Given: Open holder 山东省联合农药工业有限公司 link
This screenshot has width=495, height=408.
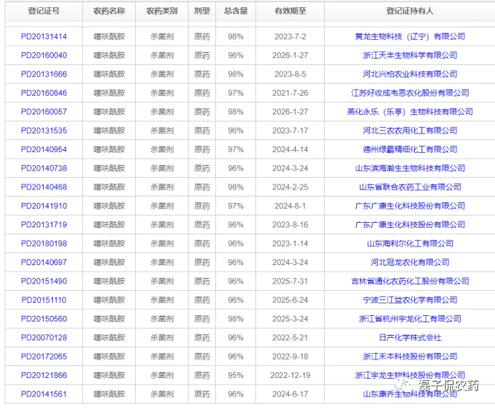Looking at the screenshot, I should point(410,187).
